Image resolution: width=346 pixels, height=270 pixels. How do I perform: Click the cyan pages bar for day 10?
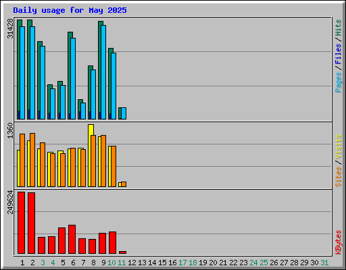coord(114,86)
